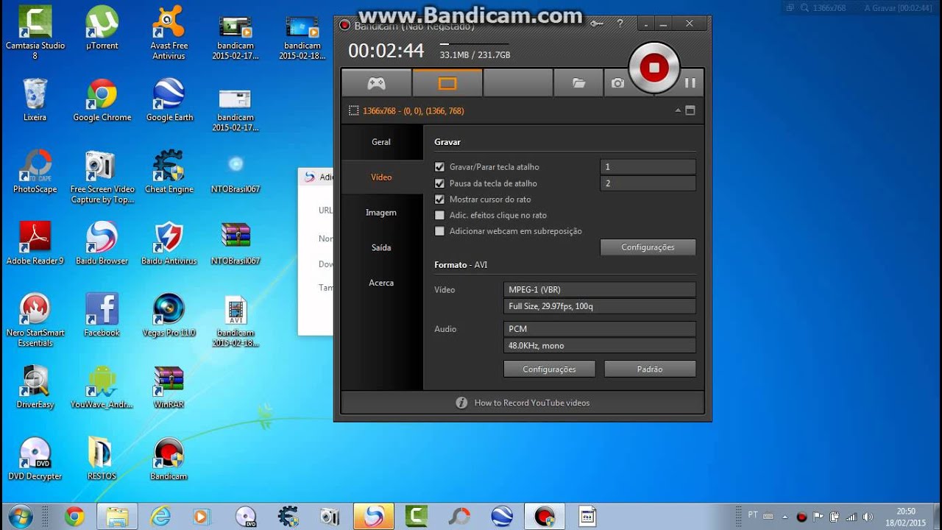Go to the Saída tab
This screenshot has height=530, width=942.
[x=381, y=248]
